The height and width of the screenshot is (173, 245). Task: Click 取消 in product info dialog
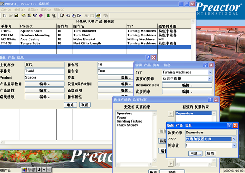click(85, 104)
